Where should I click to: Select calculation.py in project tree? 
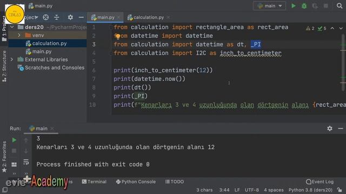click(x=48, y=43)
